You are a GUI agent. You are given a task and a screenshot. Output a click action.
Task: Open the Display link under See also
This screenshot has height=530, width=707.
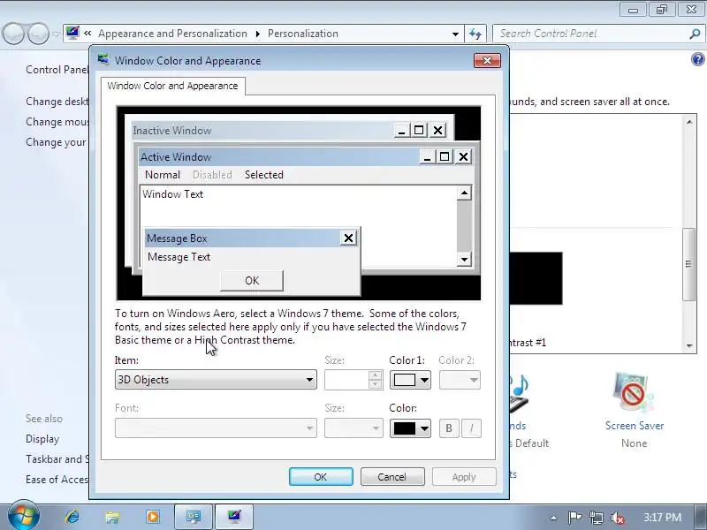(42, 439)
